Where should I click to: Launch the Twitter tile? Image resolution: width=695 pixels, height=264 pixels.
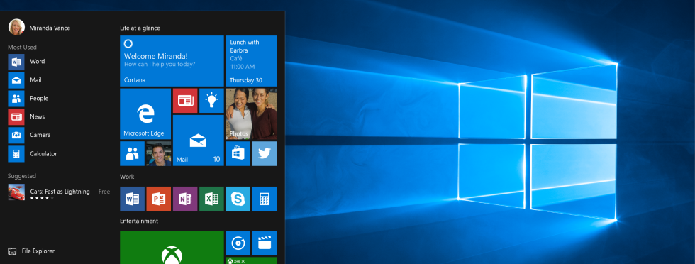click(x=264, y=153)
